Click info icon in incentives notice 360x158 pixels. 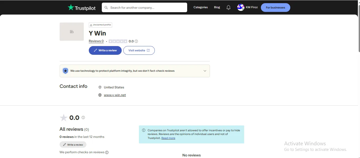point(144,130)
